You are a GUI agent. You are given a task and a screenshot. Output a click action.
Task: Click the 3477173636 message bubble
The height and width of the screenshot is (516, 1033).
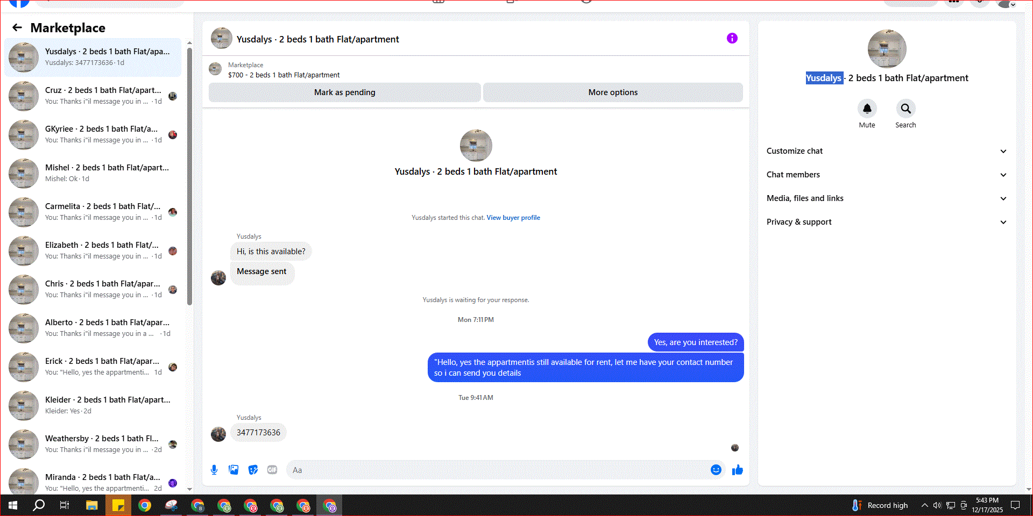click(x=258, y=433)
